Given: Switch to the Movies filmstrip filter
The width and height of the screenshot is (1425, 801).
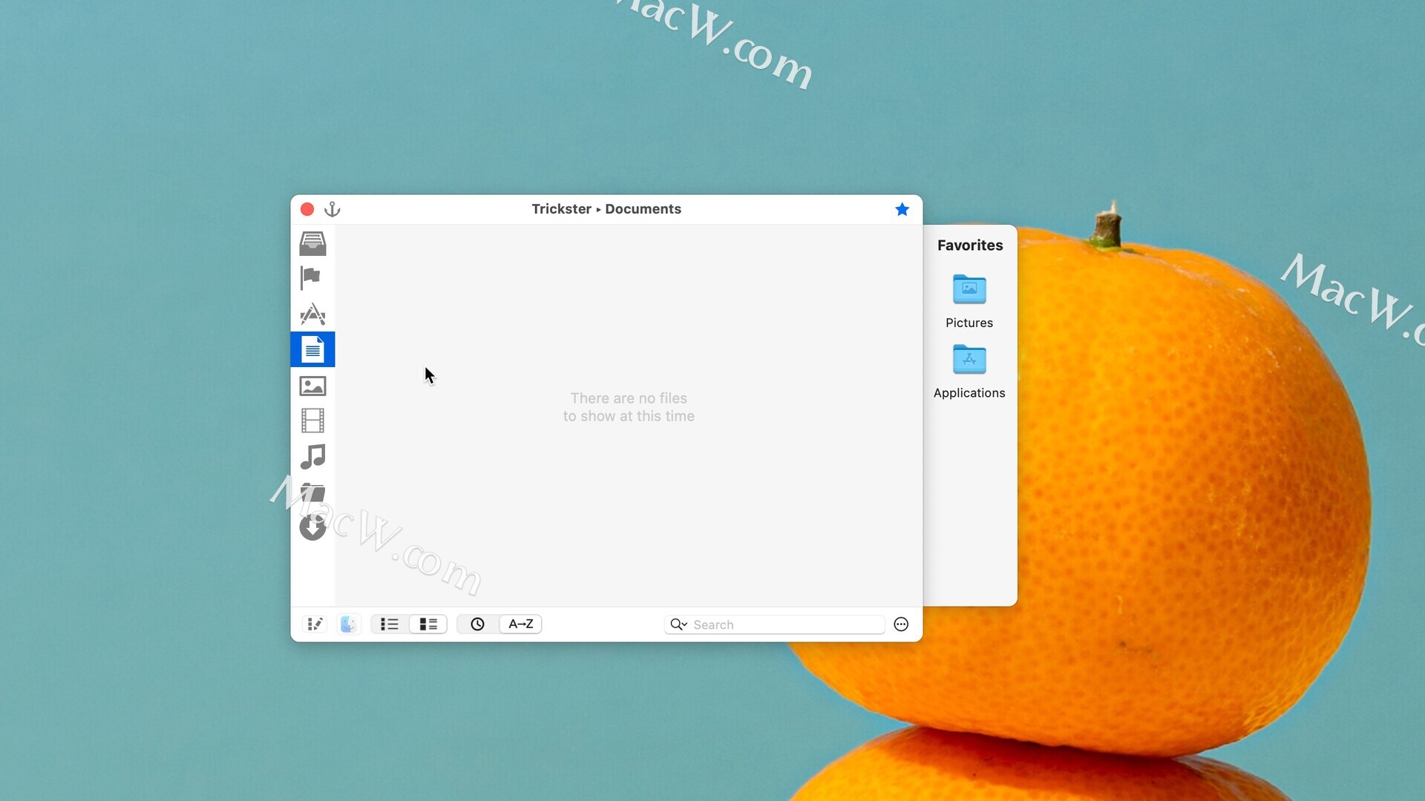Looking at the screenshot, I should [312, 421].
